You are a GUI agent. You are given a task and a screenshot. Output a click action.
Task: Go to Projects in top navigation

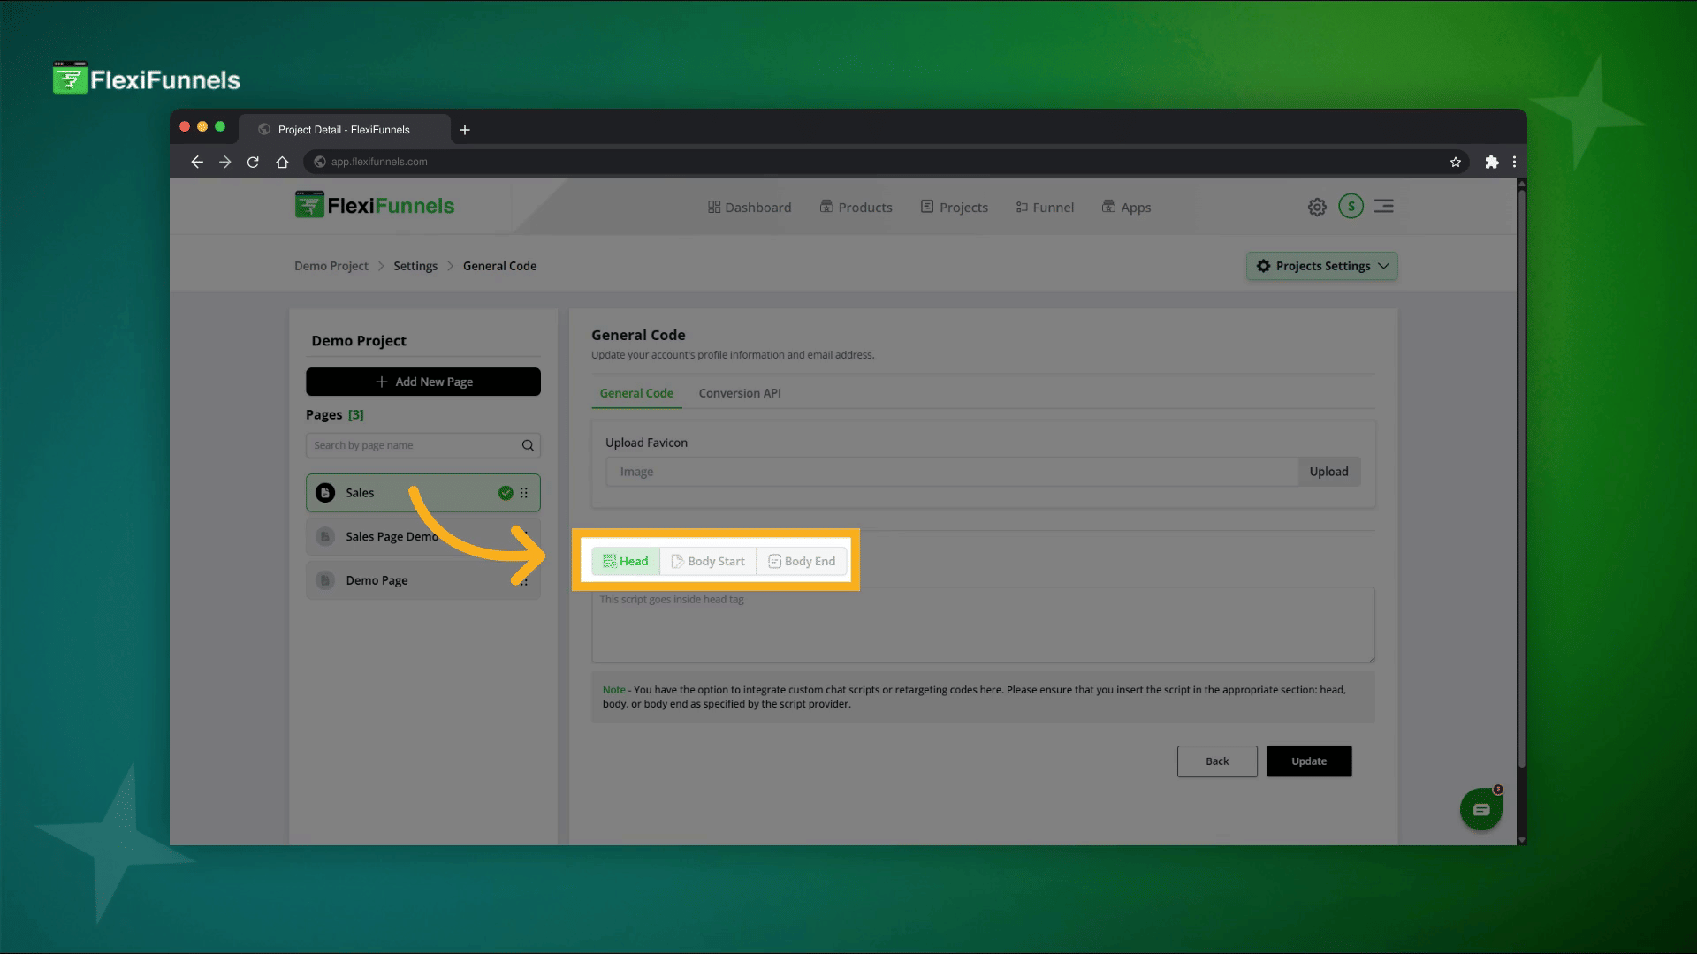[954, 208]
